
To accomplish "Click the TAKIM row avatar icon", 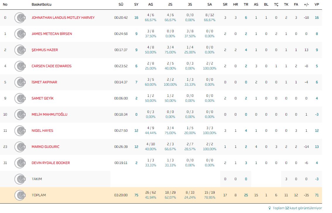I will (x=20, y=179).
